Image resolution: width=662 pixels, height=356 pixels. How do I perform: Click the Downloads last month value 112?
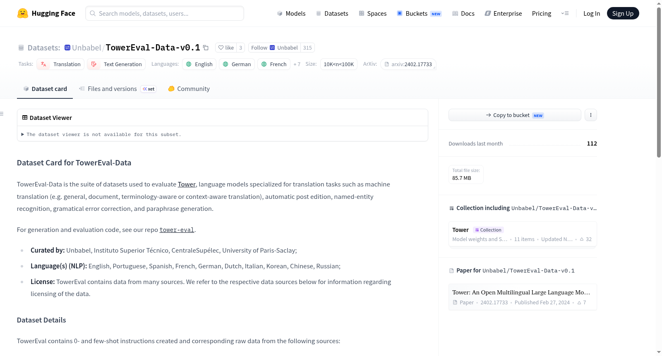pos(592,143)
